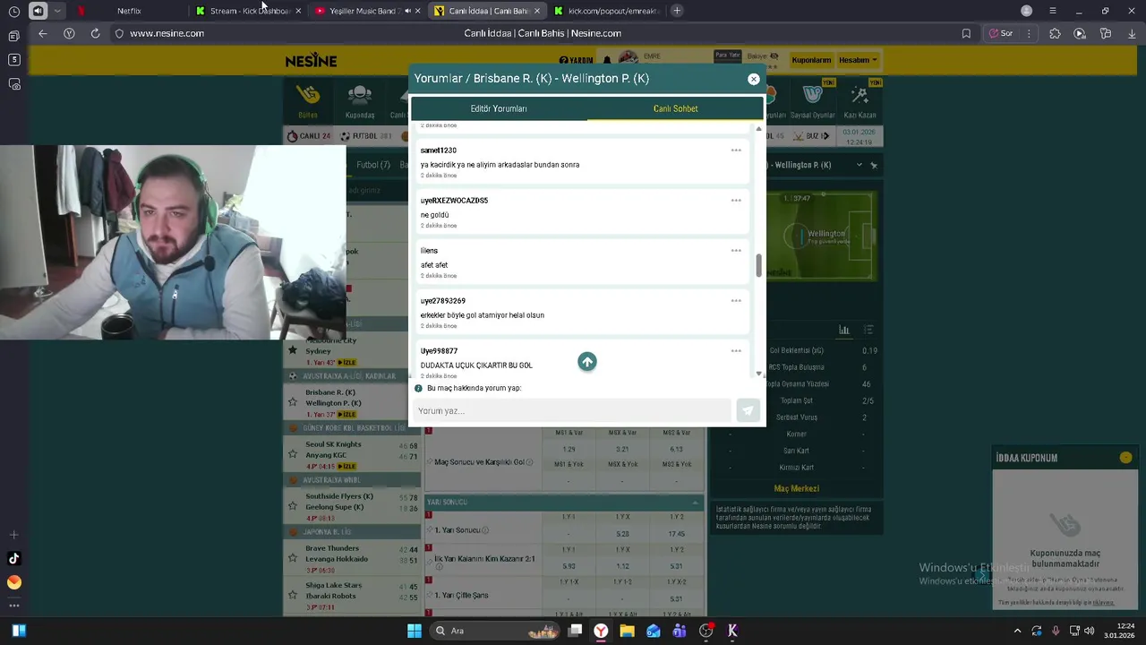Image resolution: width=1146 pixels, height=645 pixels.
Task: Send the comment with paper plane button
Action: pos(748,410)
